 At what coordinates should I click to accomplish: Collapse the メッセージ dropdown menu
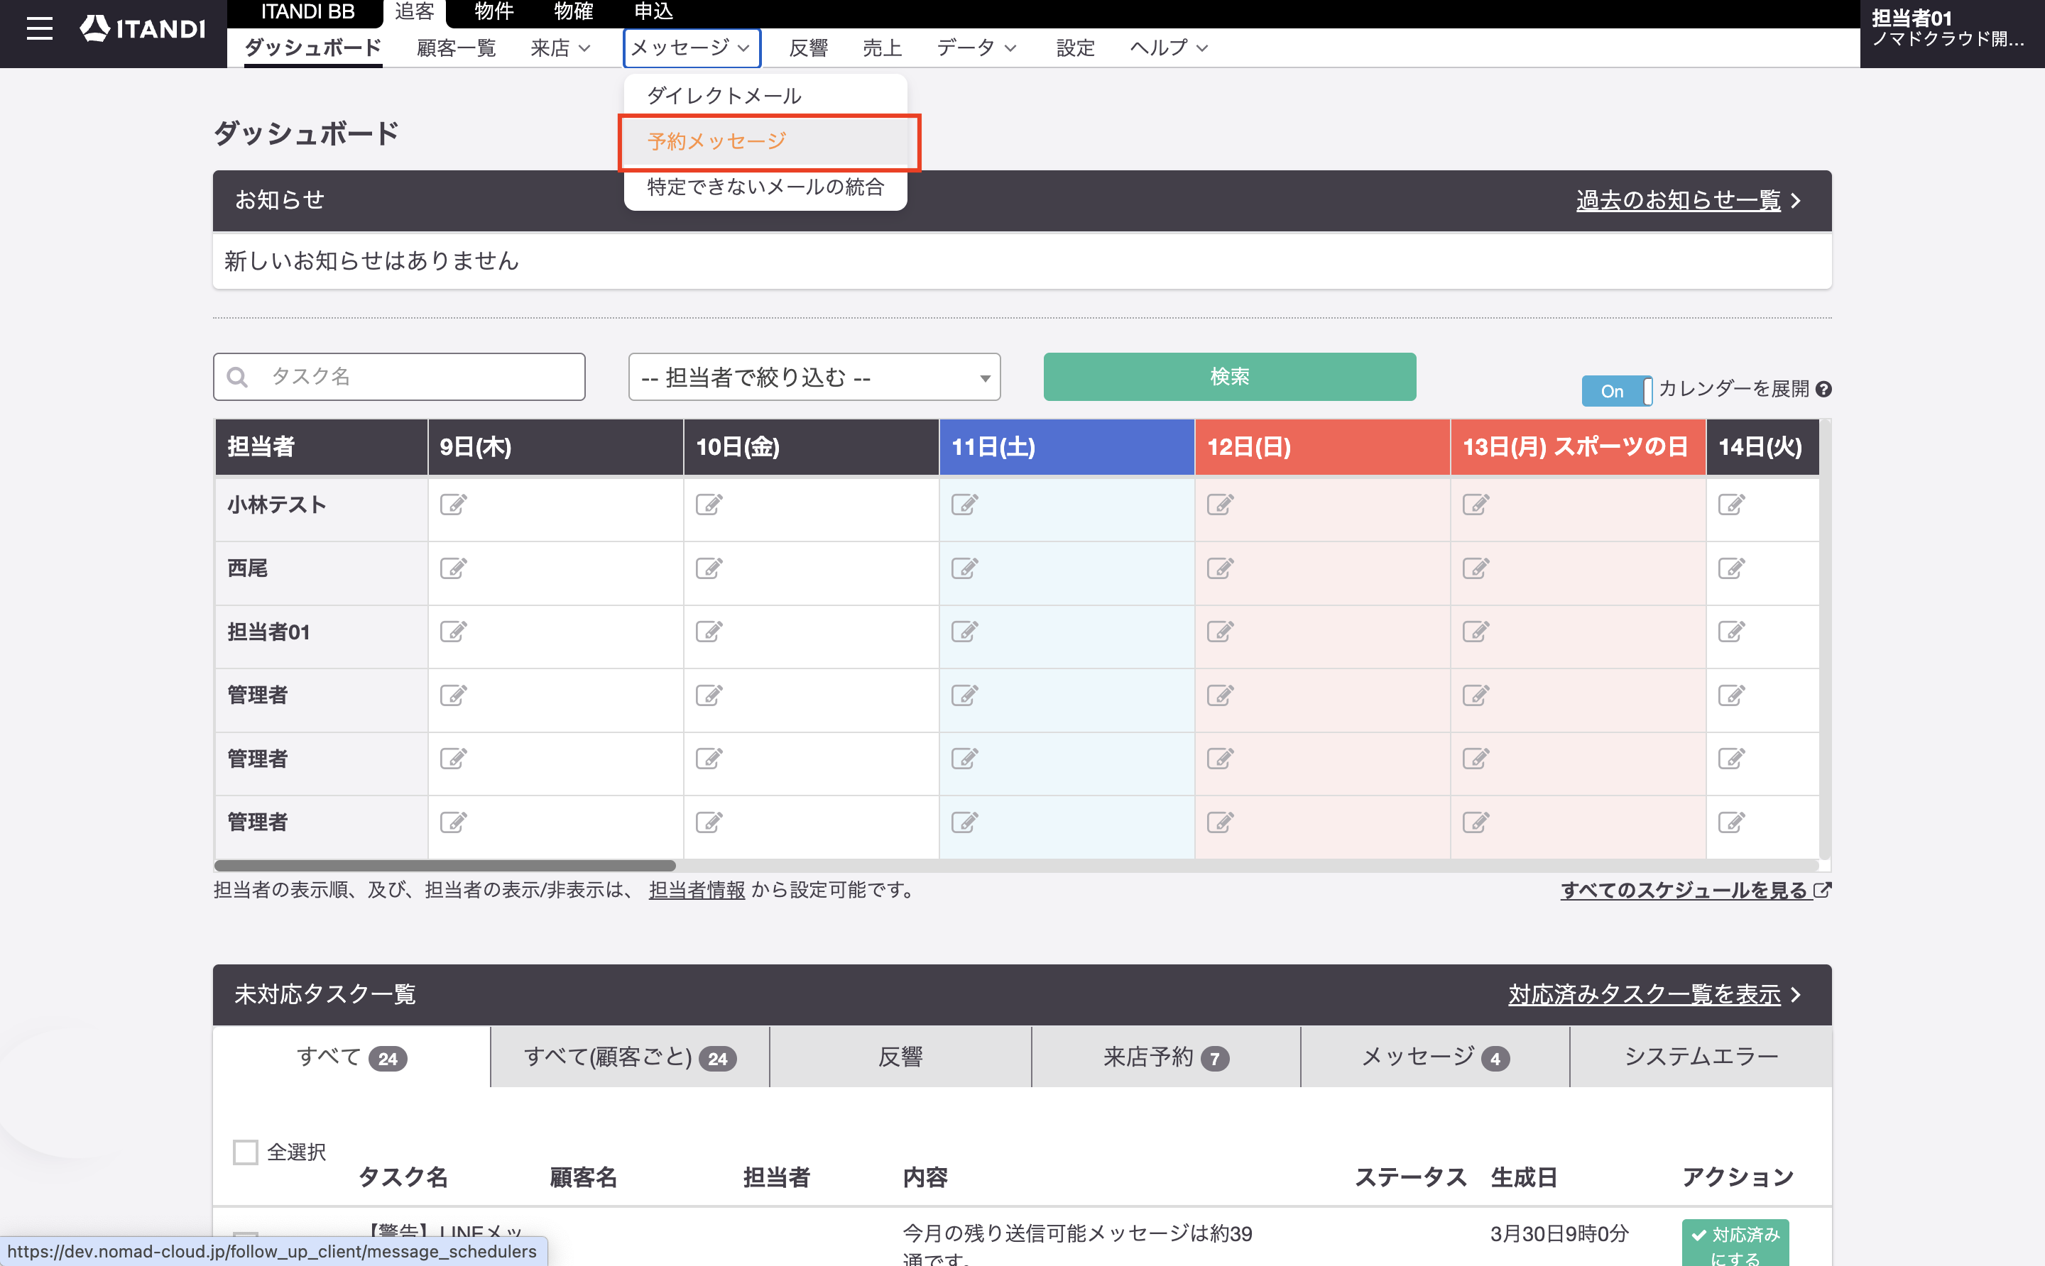(691, 48)
